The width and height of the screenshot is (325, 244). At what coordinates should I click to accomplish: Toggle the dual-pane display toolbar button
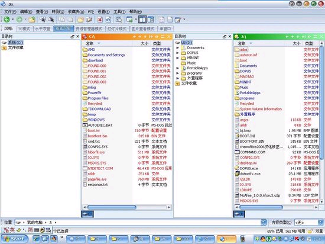tap(142, 20)
